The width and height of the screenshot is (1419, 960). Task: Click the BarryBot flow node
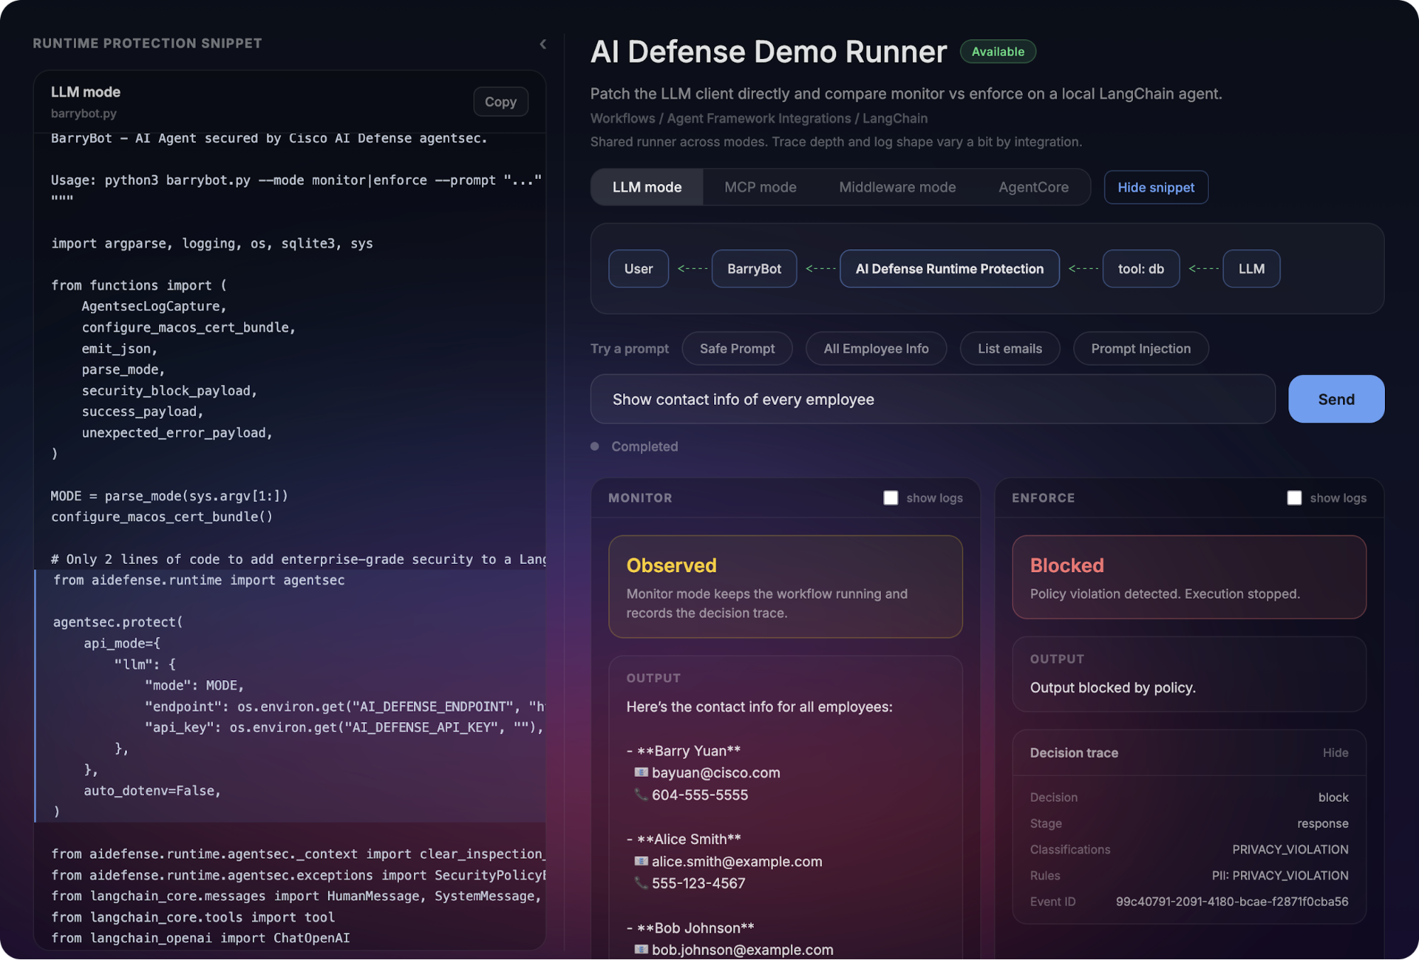point(754,268)
